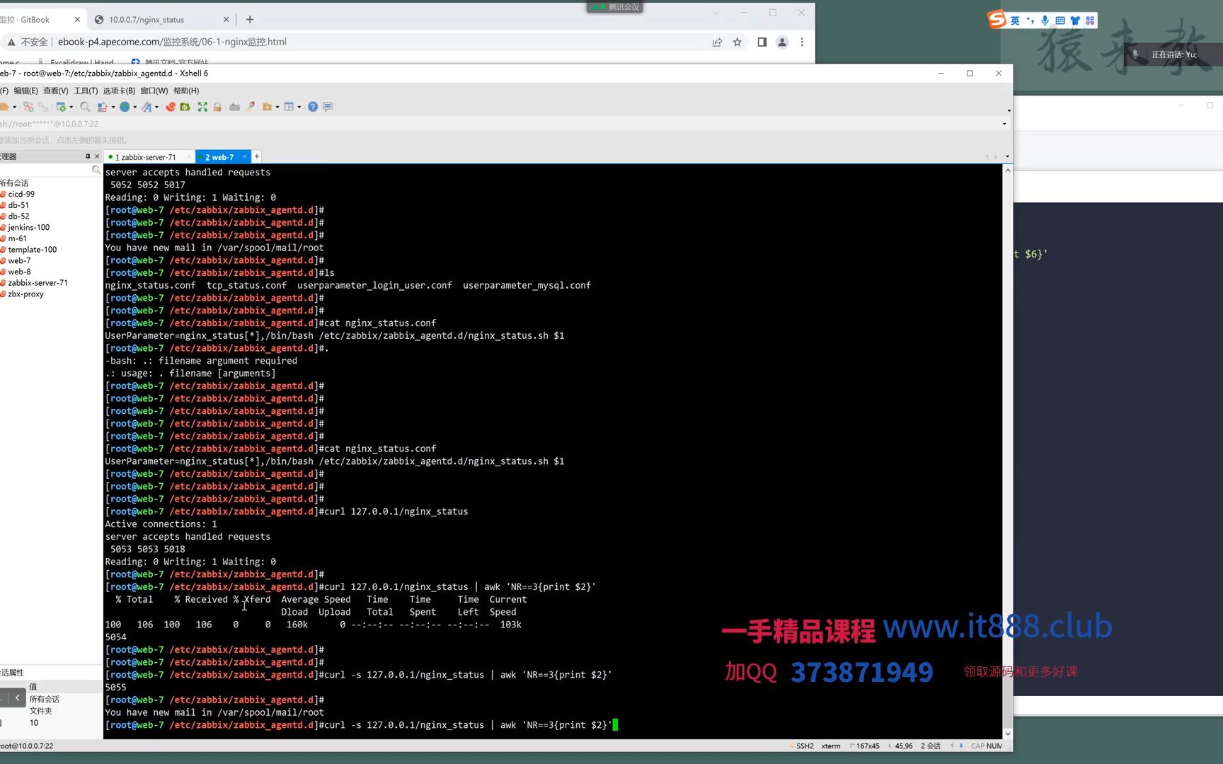1223x764 pixels.
Task: Open the 编辑(E) menu
Action: tap(25, 91)
